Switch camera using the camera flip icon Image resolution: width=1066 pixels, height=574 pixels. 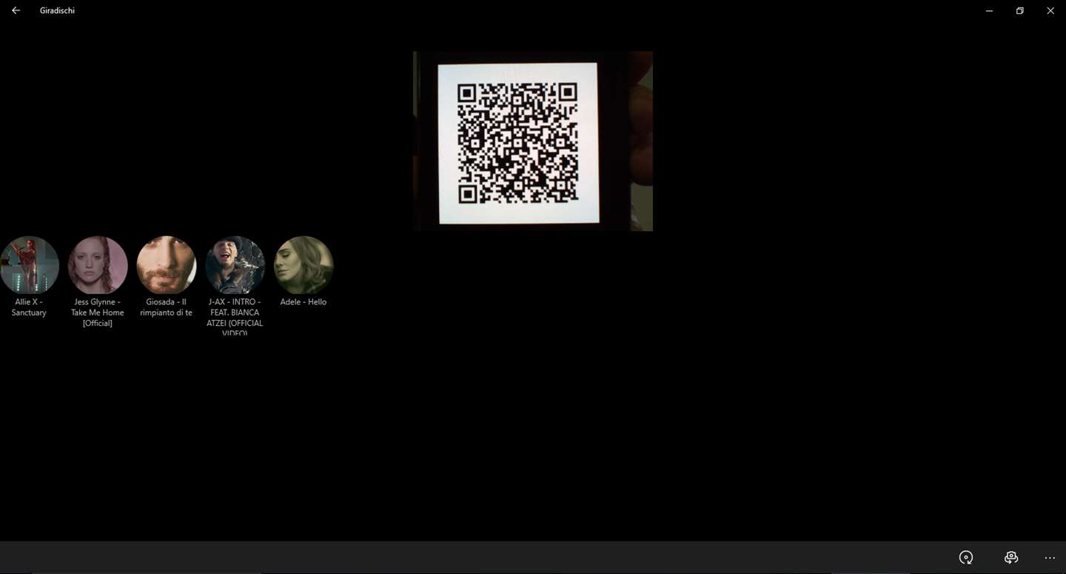[x=1011, y=558]
